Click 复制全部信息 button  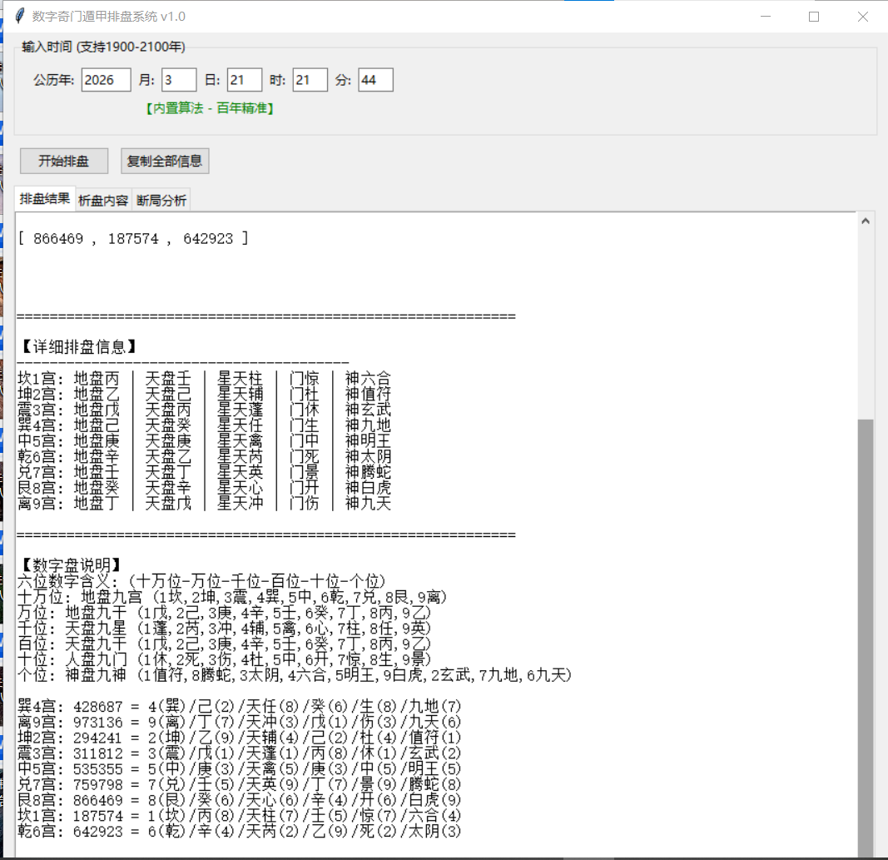[165, 161]
